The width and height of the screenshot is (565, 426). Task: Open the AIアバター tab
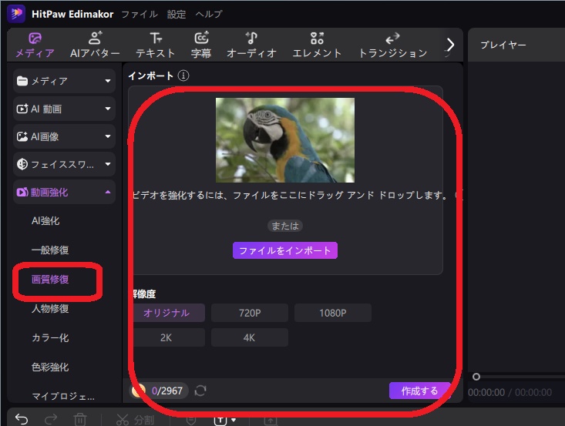[x=95, y=45]
